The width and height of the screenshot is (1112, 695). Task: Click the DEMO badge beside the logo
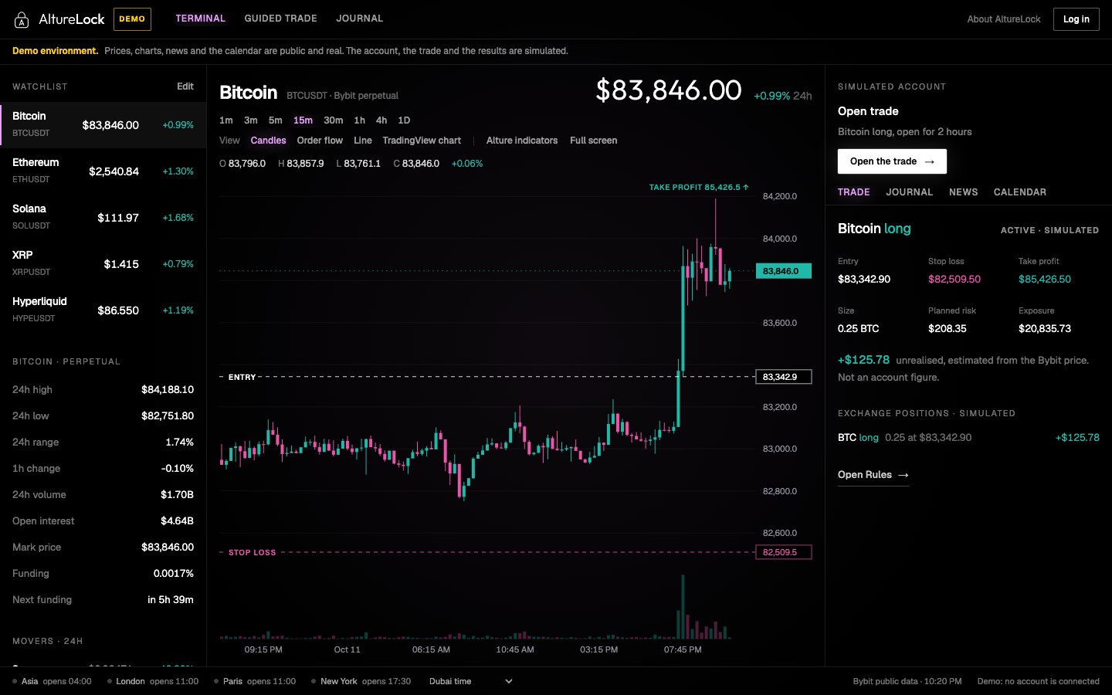pos(132,19)
